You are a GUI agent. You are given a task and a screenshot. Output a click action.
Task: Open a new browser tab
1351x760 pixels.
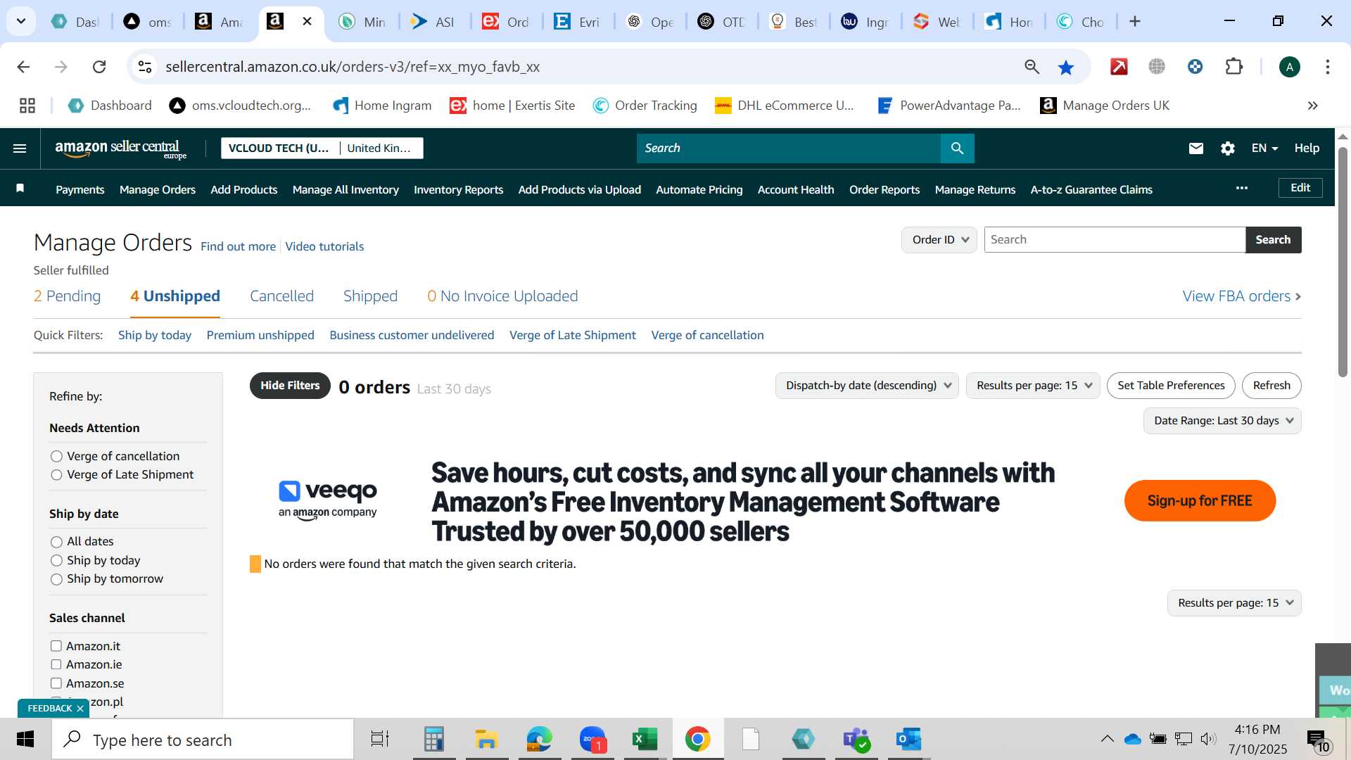pyautogui.click(x=1135, y=22)
